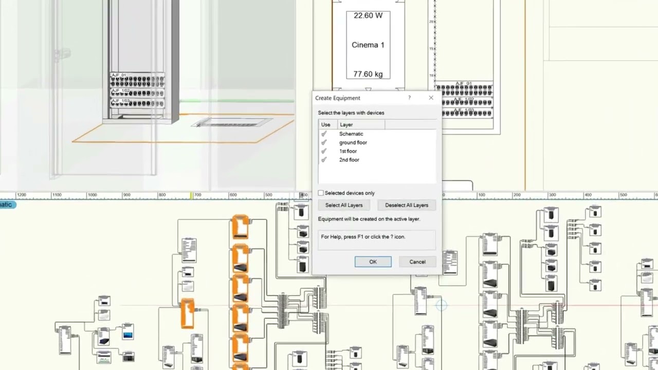Toggle Use checkmark for 2nd floor layer
Viewport: 658px width, 370px height.
click(x=324, y=160)
